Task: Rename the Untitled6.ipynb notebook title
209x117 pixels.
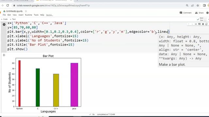Action: pyautogui.click(x=14, y=11)
